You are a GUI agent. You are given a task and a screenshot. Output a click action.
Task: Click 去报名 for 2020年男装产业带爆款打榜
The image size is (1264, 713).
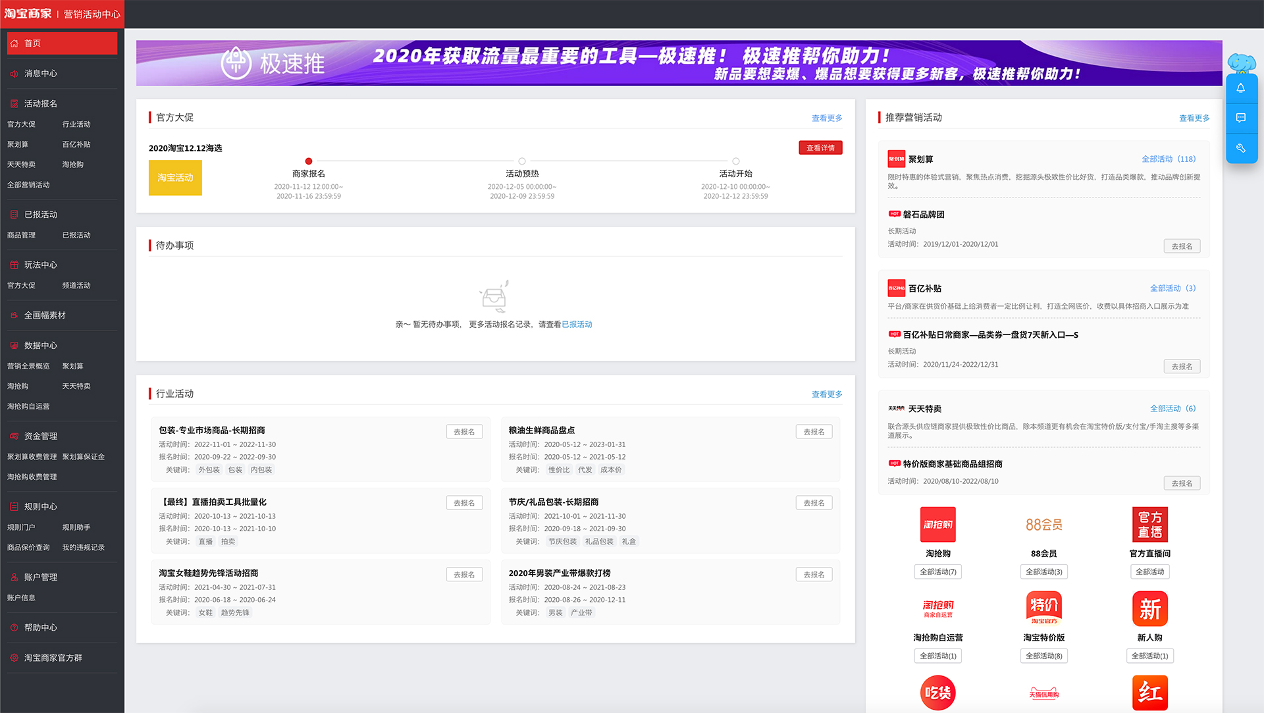point(814,575)
